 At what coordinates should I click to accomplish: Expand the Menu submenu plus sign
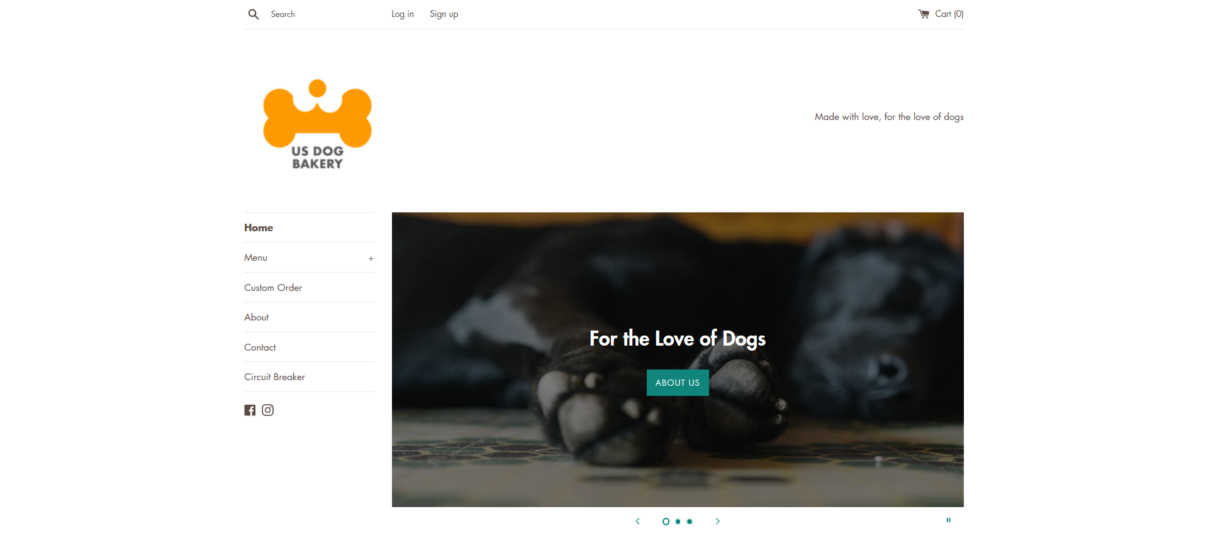click(x=371, y=258)
